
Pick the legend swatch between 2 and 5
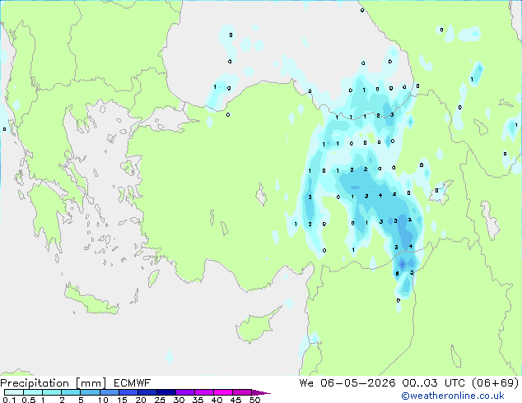[x=71, y=392]
